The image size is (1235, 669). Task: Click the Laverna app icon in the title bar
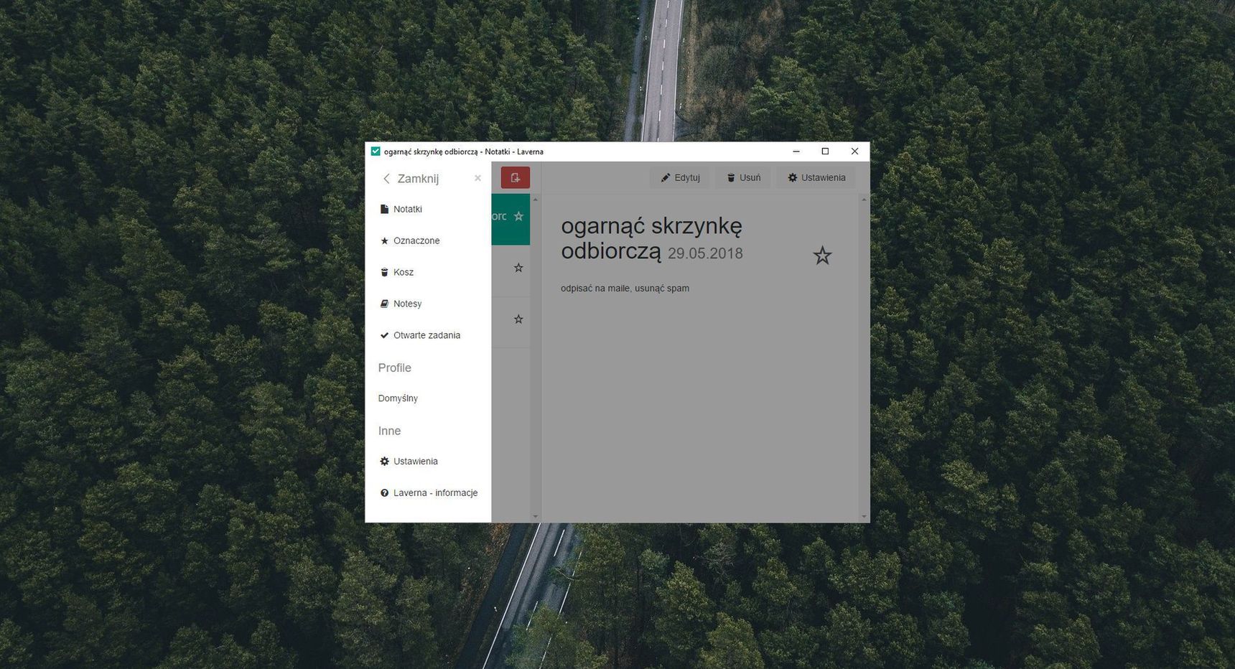[376, 151]
